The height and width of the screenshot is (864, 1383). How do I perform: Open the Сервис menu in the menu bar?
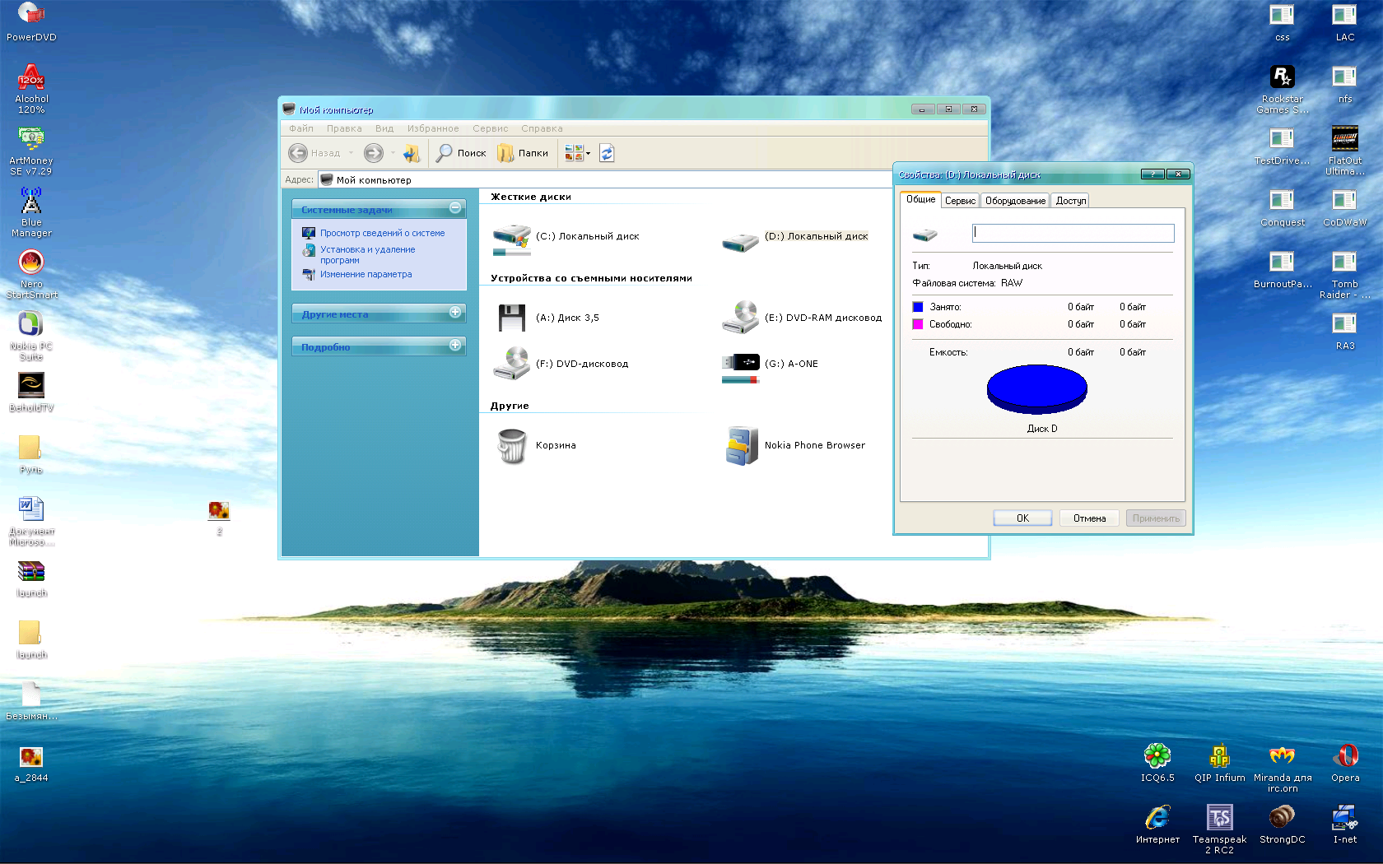490,128
